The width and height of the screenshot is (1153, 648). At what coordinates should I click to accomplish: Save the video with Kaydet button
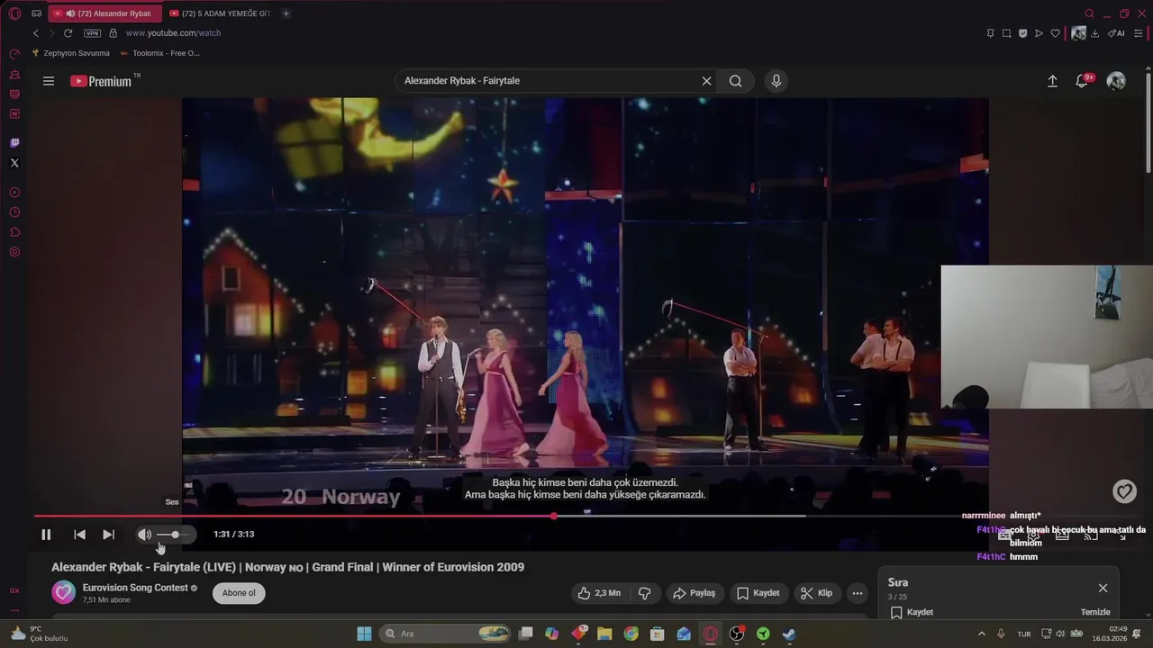758,593
